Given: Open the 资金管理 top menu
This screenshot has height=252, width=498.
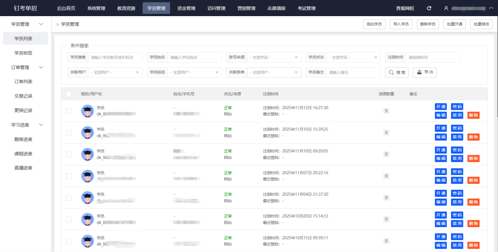Looking at the screenshot, I should point(186,8).
